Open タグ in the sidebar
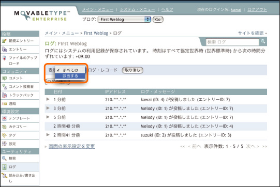 click(x=12, y=135)
